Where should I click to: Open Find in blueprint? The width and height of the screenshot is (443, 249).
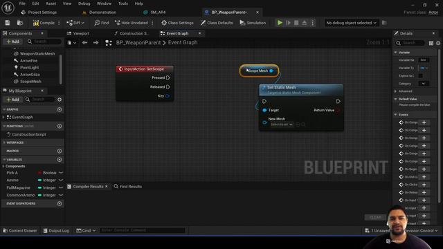pos(102,23)
